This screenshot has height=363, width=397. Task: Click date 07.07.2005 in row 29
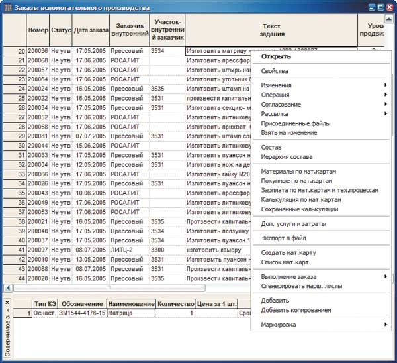pyautogui.click(x=91, y=136)
